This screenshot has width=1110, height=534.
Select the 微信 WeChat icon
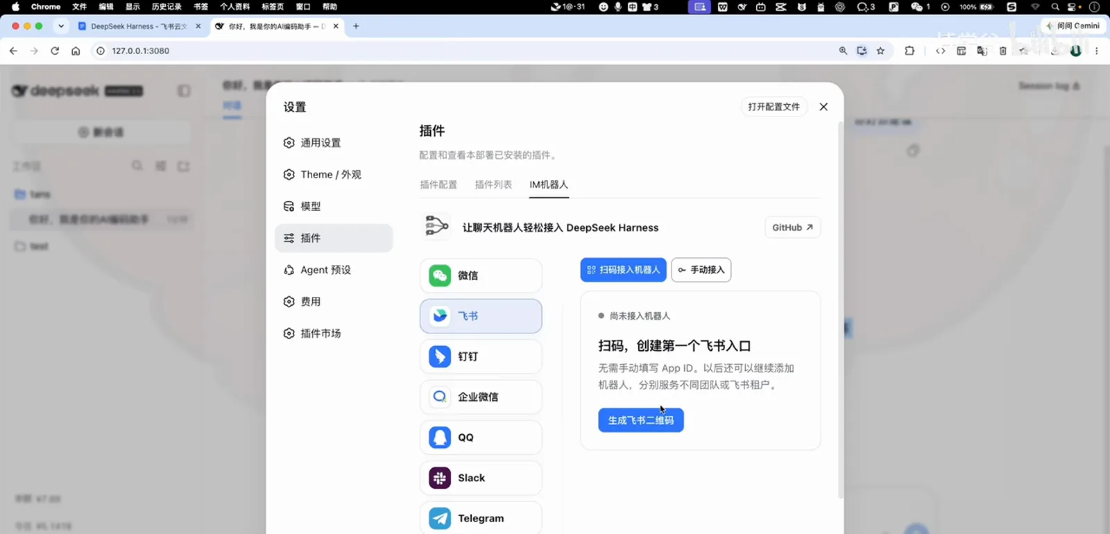[440, 275]
